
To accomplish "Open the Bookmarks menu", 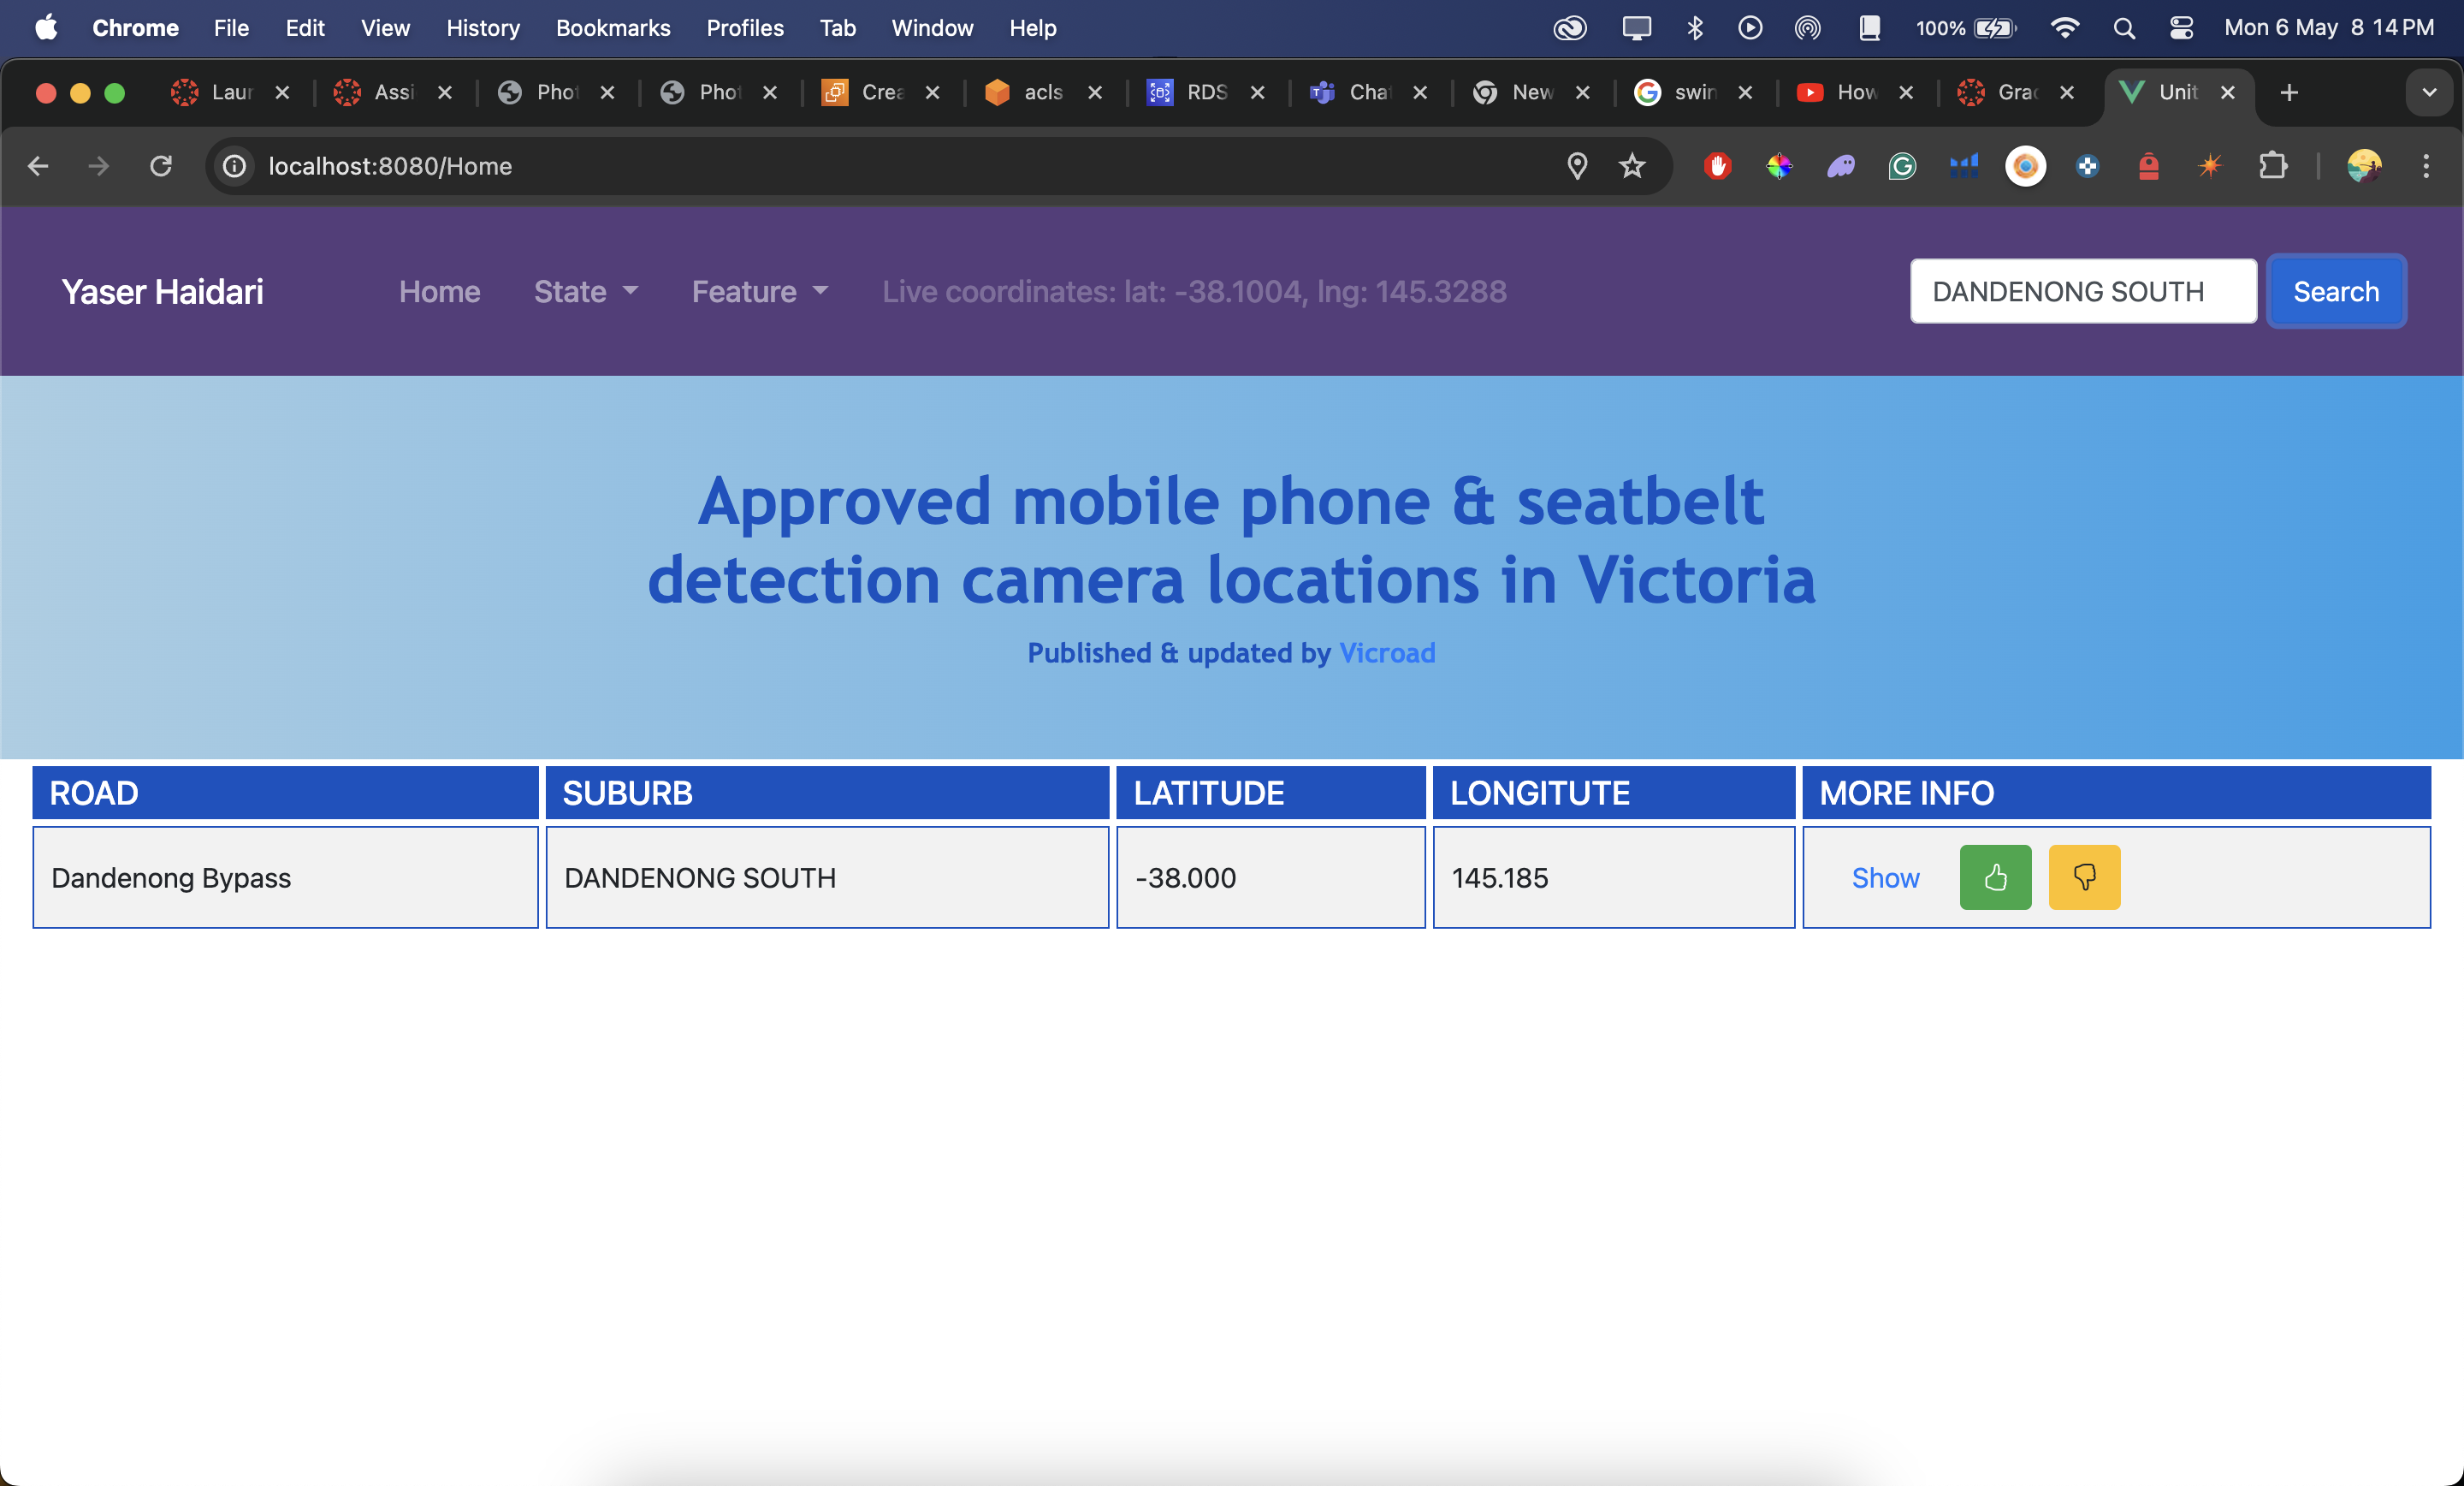I will (x=613, y=28).
